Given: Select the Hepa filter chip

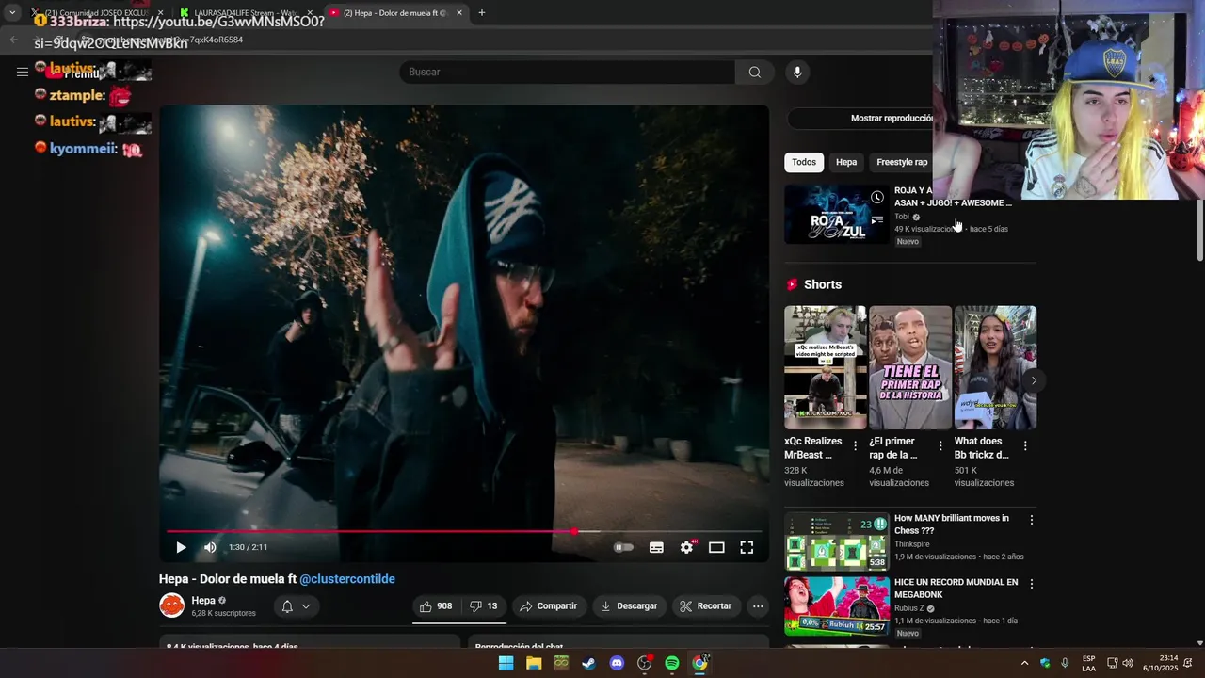Looking at the screenshot, I should [846, 162].
